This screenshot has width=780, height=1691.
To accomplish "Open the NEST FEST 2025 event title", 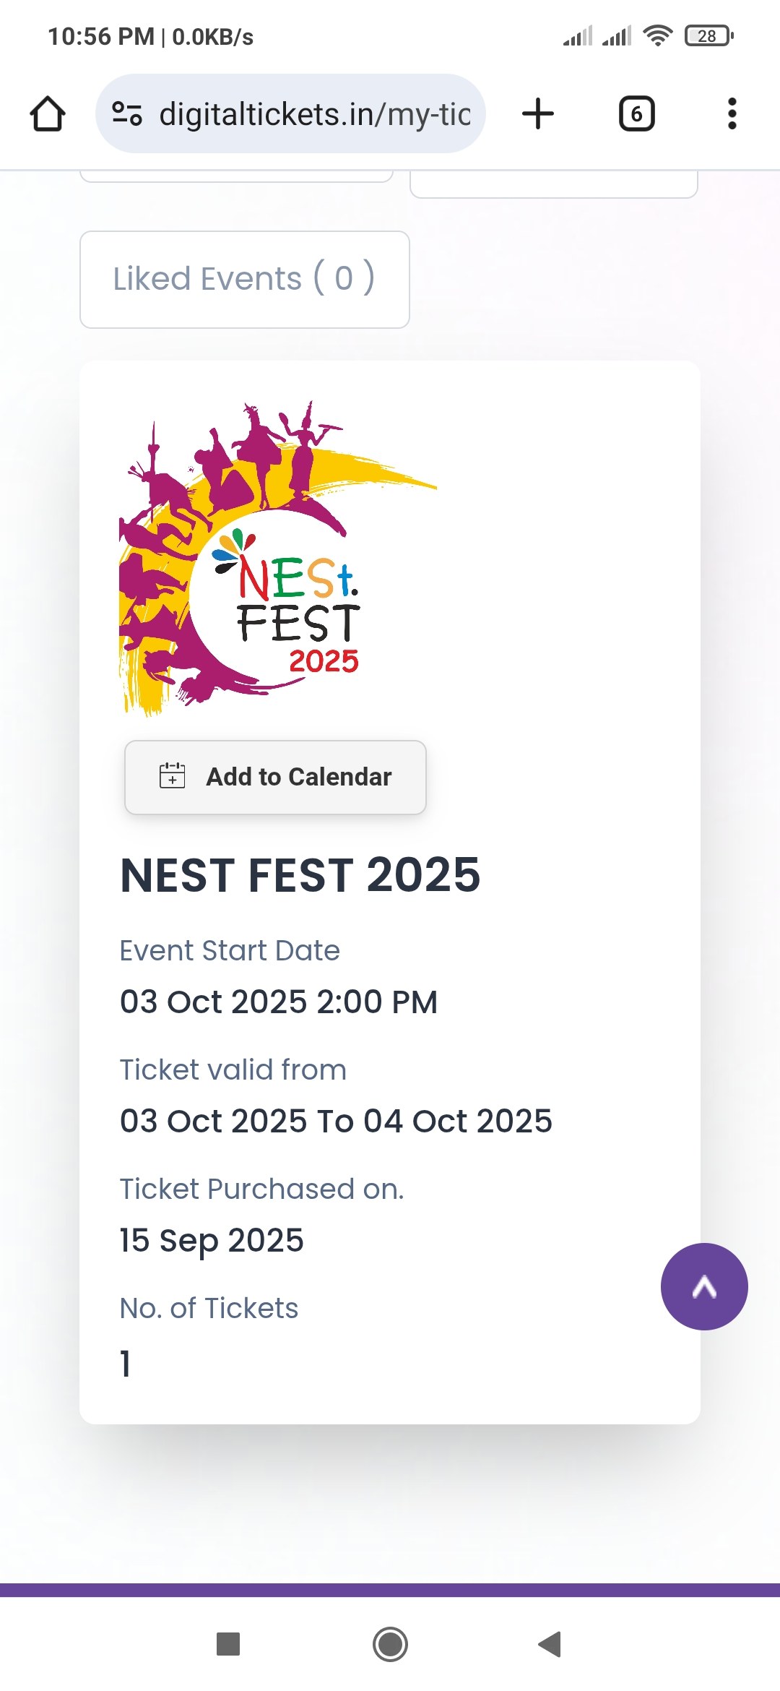I will 300,875.
